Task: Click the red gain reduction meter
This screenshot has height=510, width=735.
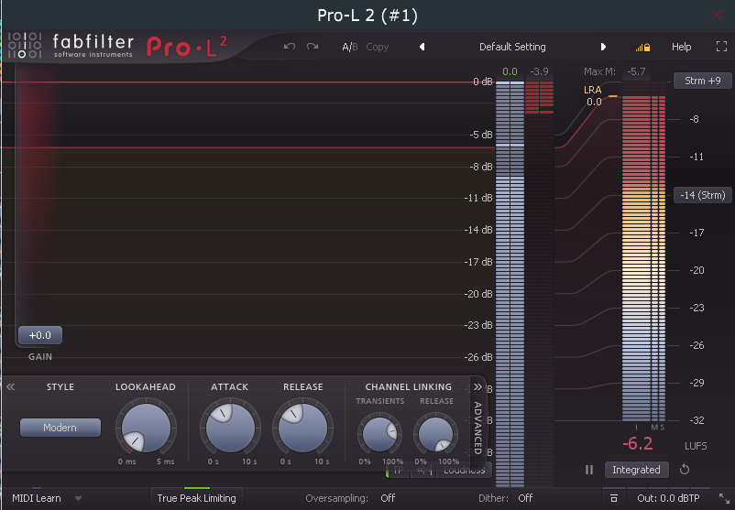Action: coord(539,97)
